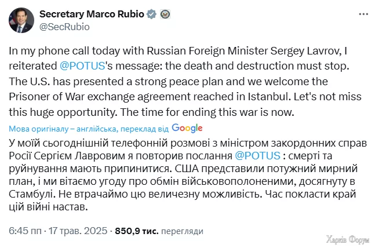The height and width of the screenshot is (248, 375).
Task: Click the @POTUS mention in Ukrainian translation
Action: (259, 155)
